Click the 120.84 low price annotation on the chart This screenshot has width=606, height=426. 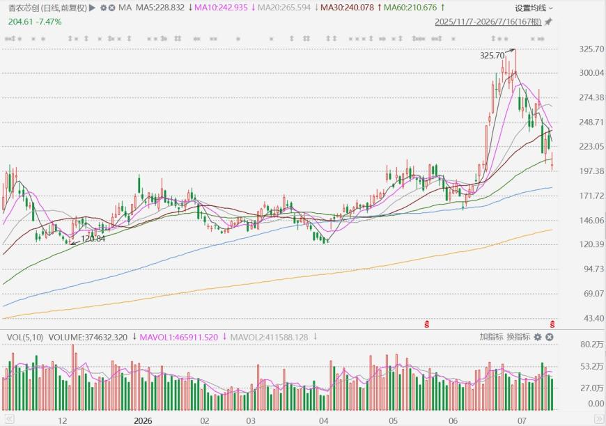pyautogui.click(x=93, y=239)
